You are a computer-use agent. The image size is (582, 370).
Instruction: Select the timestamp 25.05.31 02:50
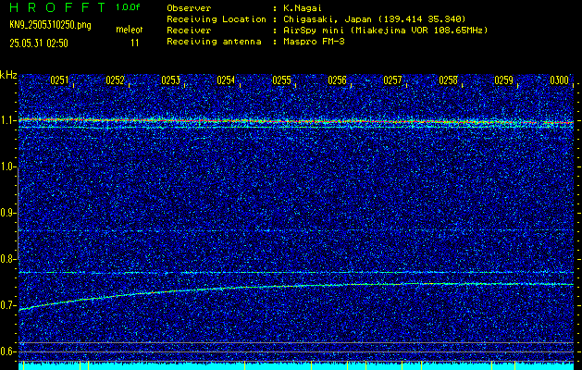(39, 43)
